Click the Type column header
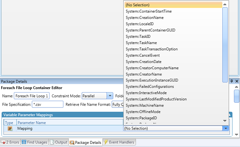This screenshot has width=240, height=147. point(10,122)
